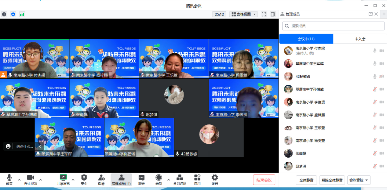This screenshot has width=387, height=190.
Task: Open meeting 设置 settings
Action: coord(215,180)
